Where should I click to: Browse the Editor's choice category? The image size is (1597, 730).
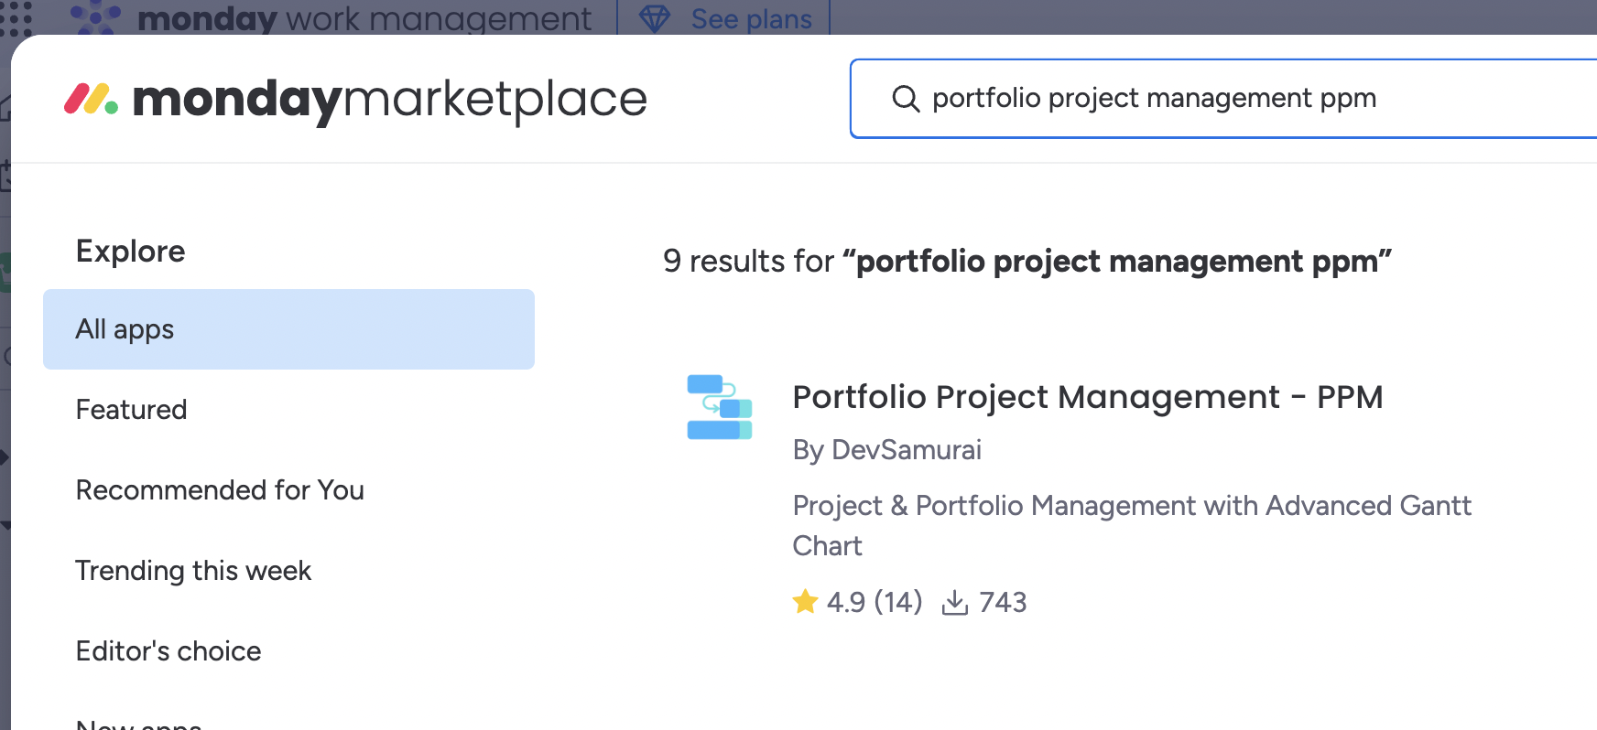(x=168, y=651)
